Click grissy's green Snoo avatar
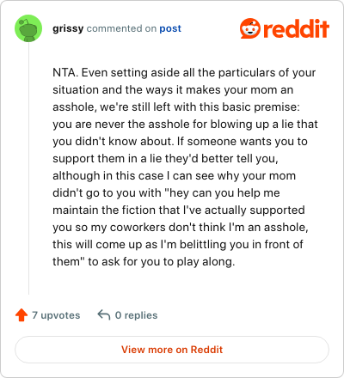The height and width of the screenshot is (378, 344). (x=28, y=28)
